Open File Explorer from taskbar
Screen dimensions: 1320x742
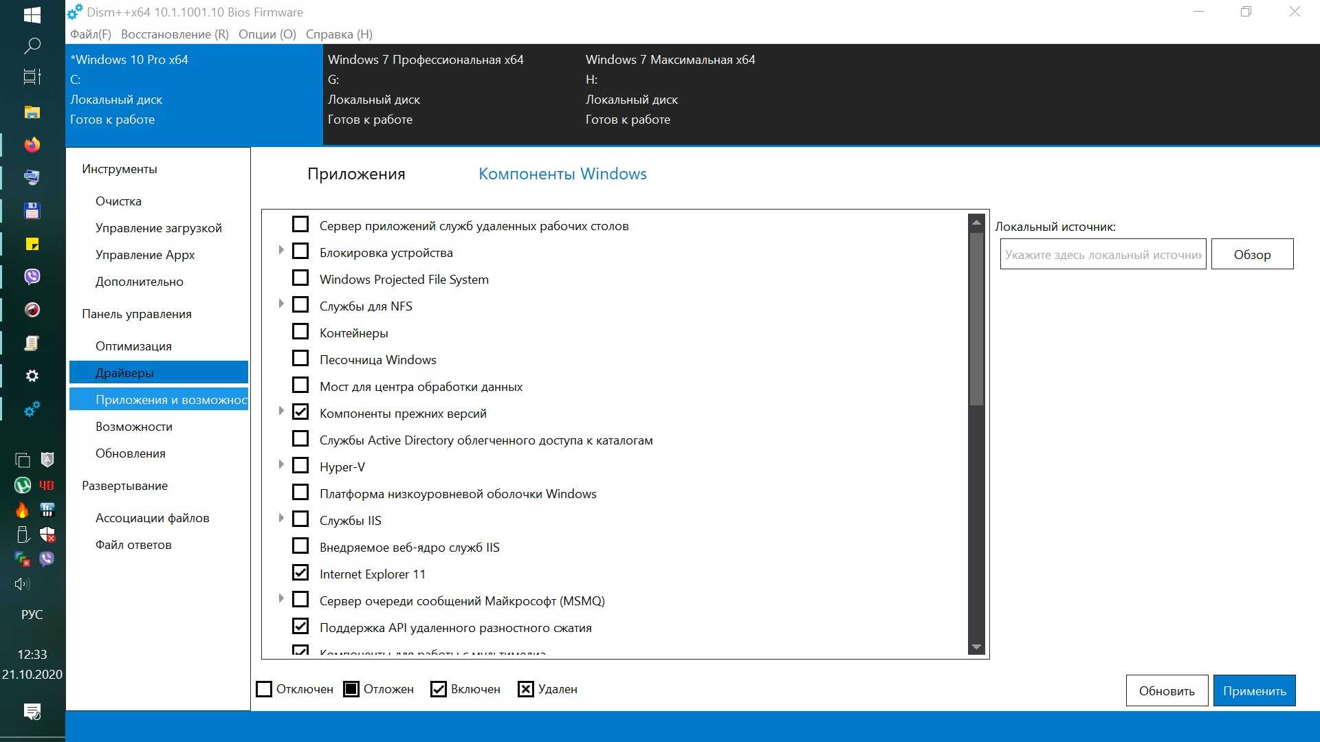click(x=32, y=112)
